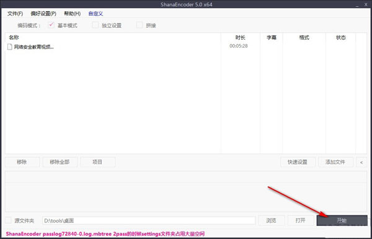This screenshot has width=372, height=239.
Task: Enable the 基本模式 checkbox
Action: [51, 25]
